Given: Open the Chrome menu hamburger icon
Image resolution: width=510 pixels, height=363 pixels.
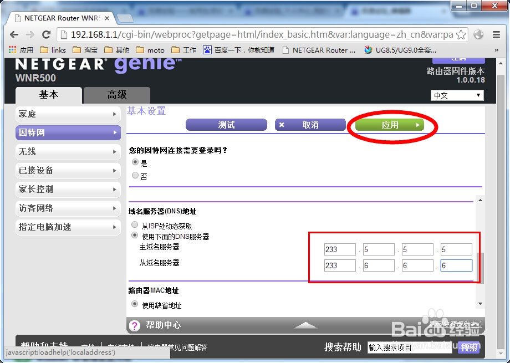Looking at the screenshot, I should point(496,34).
